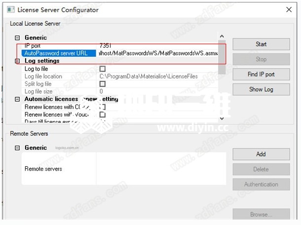Enable the Log to file checkbox
The width and height of the screenshot is (301, 225).
tap(103, 69)
